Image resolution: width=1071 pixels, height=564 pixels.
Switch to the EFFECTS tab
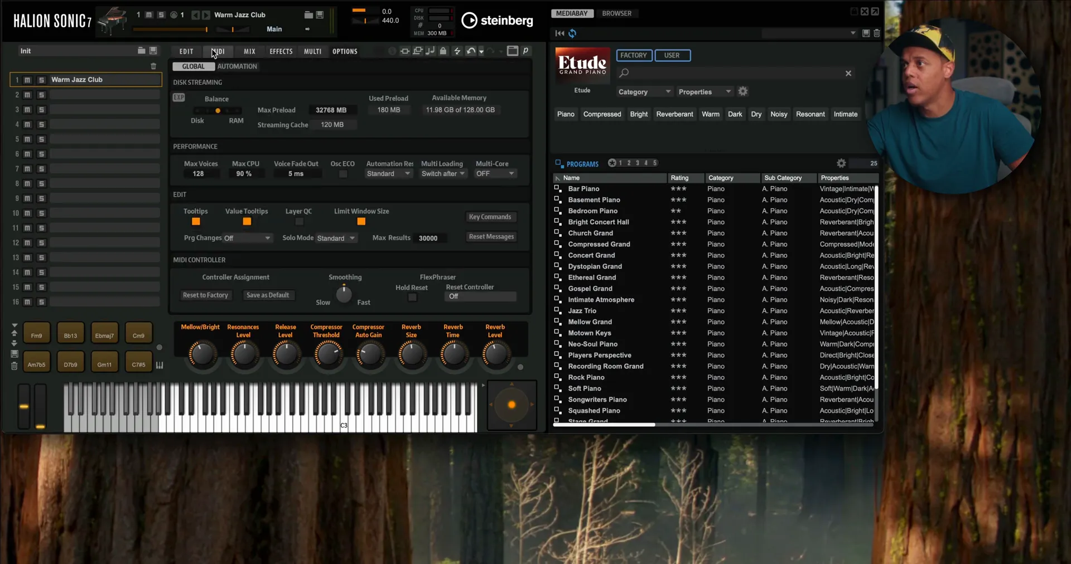pyautogui.click(x=281, y=51)
